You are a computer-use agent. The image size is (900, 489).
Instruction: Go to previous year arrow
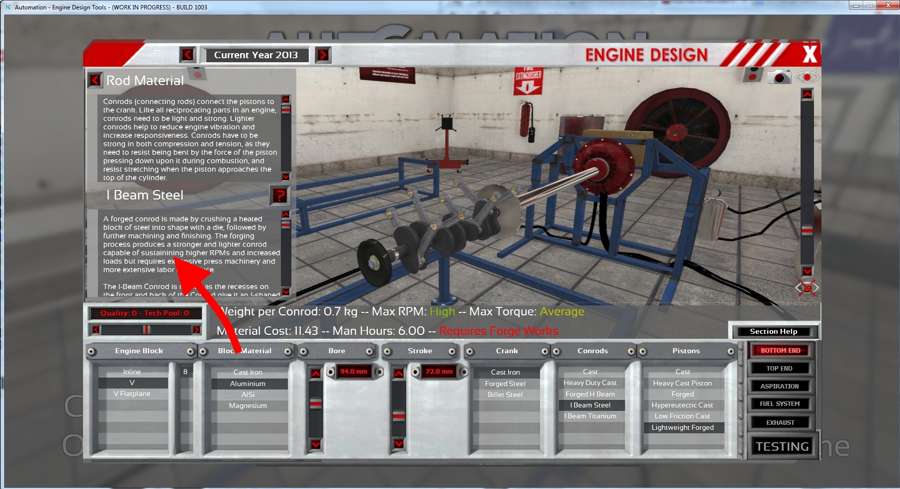pos(187,55)
